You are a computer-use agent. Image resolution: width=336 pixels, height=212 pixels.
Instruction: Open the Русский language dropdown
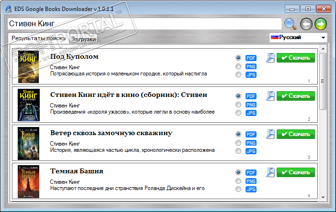pyautogui.click(x=298, y=38)
